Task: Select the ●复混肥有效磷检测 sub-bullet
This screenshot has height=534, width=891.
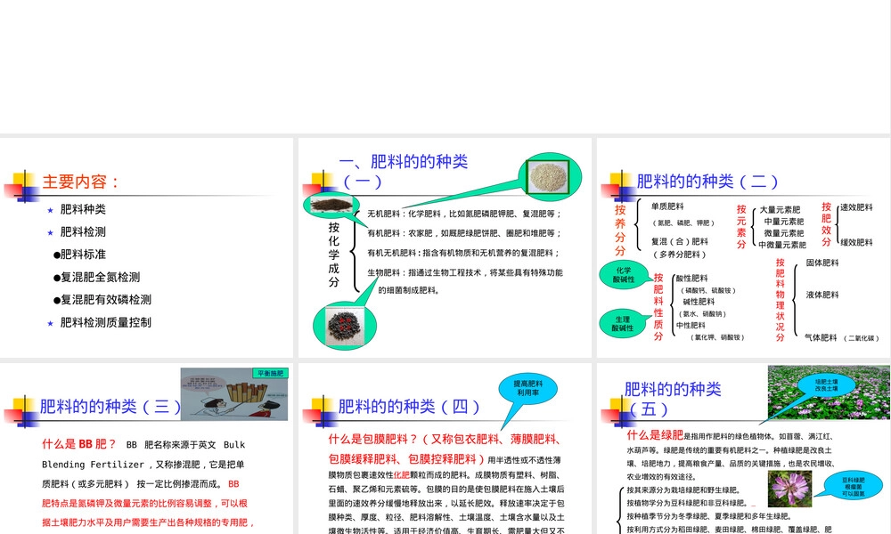Action: pos(102,300)
